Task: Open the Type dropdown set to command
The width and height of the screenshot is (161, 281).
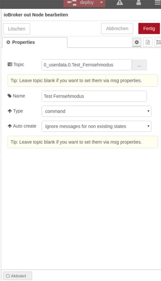Action: click(96, 111)
